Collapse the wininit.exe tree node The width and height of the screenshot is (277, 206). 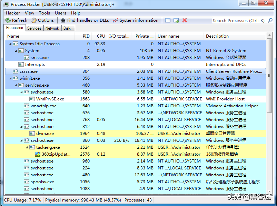[10, 78]
